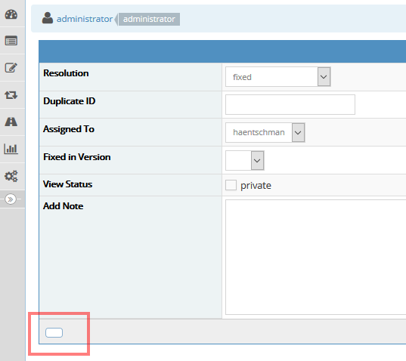Open Report Issue edit icon in sidebar
The image size is (406, 361).
click(x=11, y=68)
